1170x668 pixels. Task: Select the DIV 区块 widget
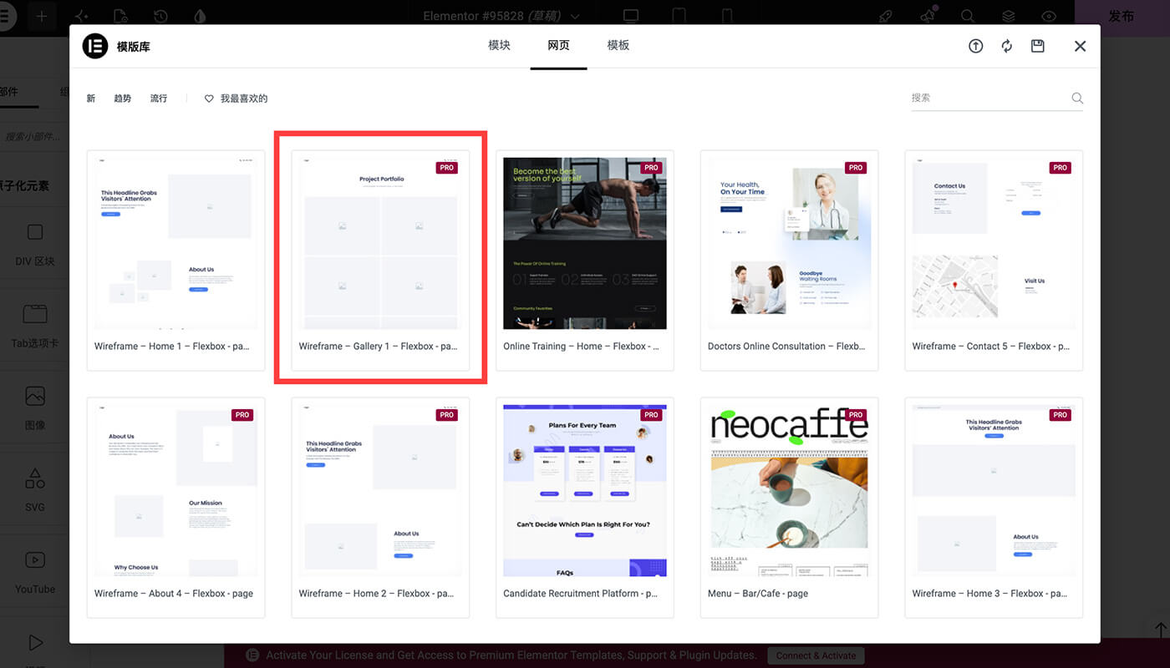point(35,243)
